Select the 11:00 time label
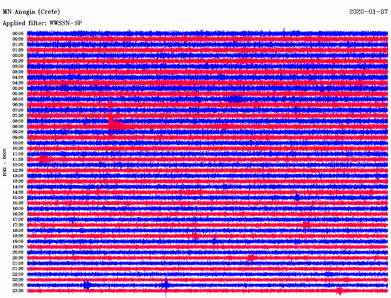This screenshot has width=391, height=298. [x=18, y=154]
